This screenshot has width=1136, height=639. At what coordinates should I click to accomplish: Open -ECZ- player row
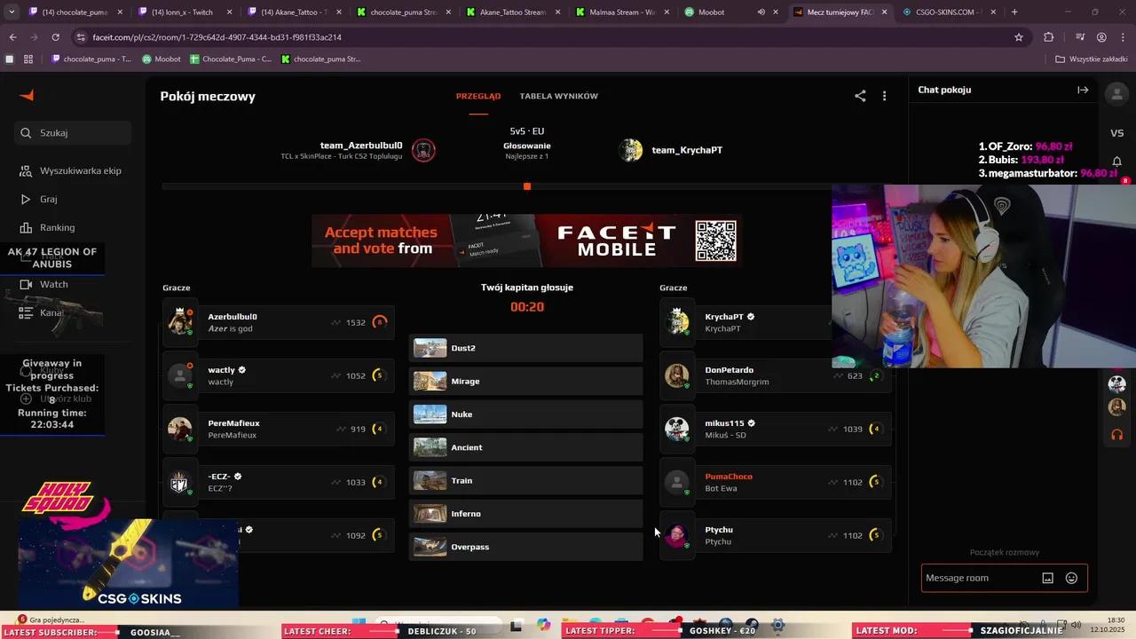[x=279, y=482]
